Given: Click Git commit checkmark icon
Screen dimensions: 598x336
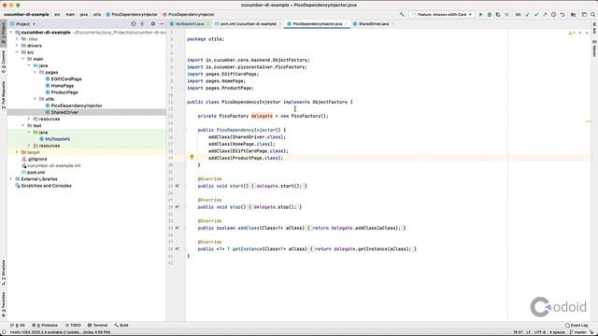Looking at the screenshot, I should [536, 15].
